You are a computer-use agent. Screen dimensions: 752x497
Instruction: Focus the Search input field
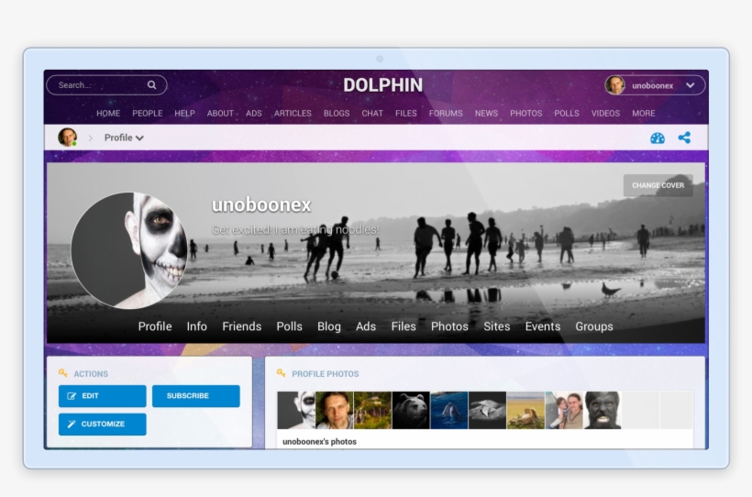click(x=106, y=85)
